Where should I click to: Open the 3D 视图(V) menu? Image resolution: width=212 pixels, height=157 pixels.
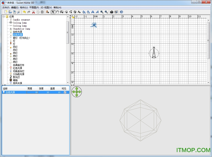(46, 7)
